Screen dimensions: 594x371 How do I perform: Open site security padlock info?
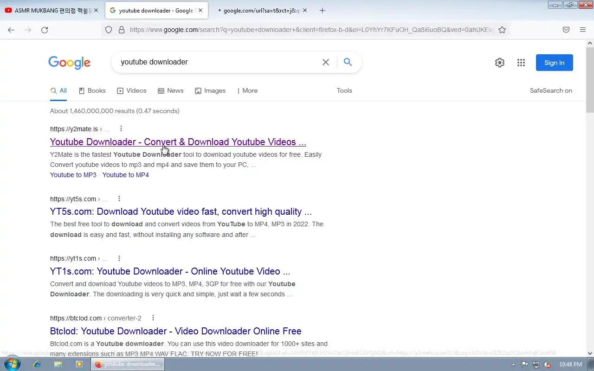tap(122, 30)
